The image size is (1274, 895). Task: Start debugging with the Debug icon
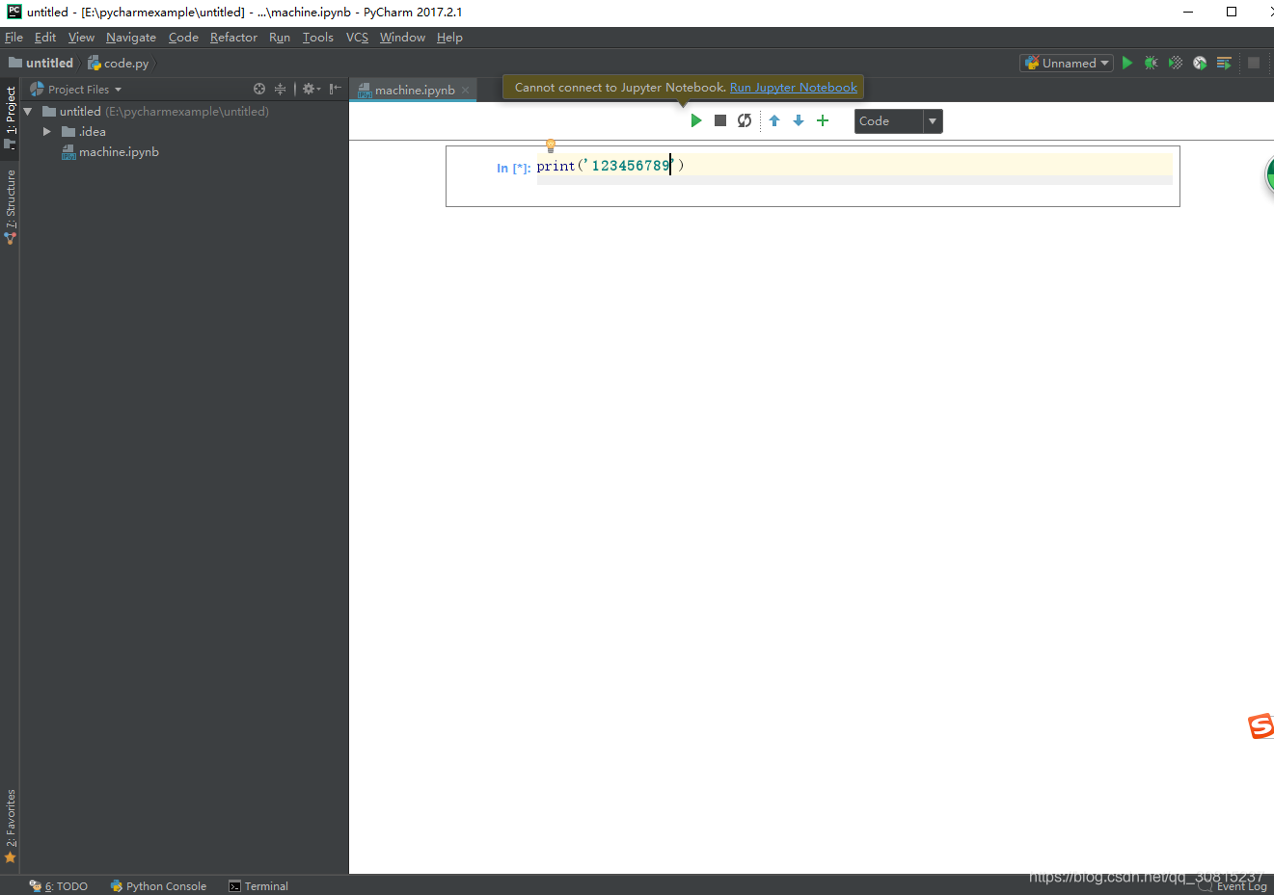pyautogui.click(x=1151, y=62)
